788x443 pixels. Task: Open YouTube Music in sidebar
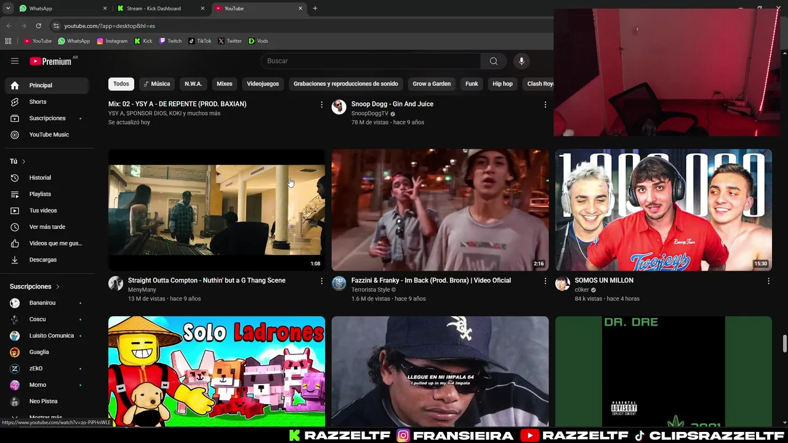click(47, 135)
